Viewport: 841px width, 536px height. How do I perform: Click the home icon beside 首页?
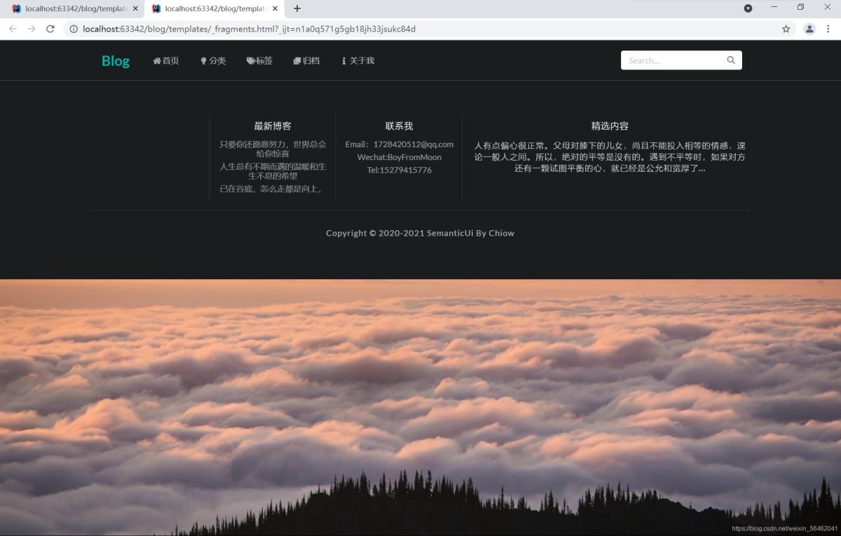(156, 60)
